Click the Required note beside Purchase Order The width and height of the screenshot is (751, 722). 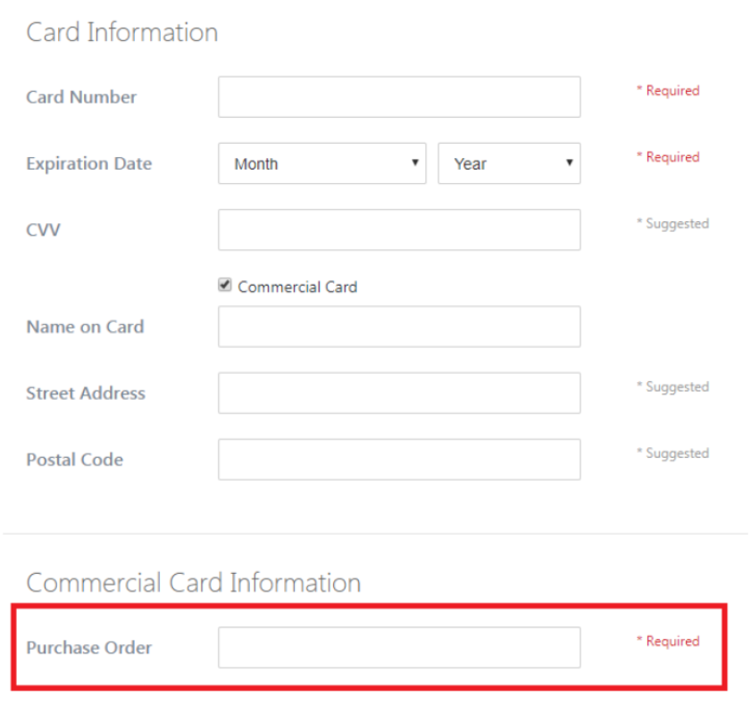coord(668,641)
